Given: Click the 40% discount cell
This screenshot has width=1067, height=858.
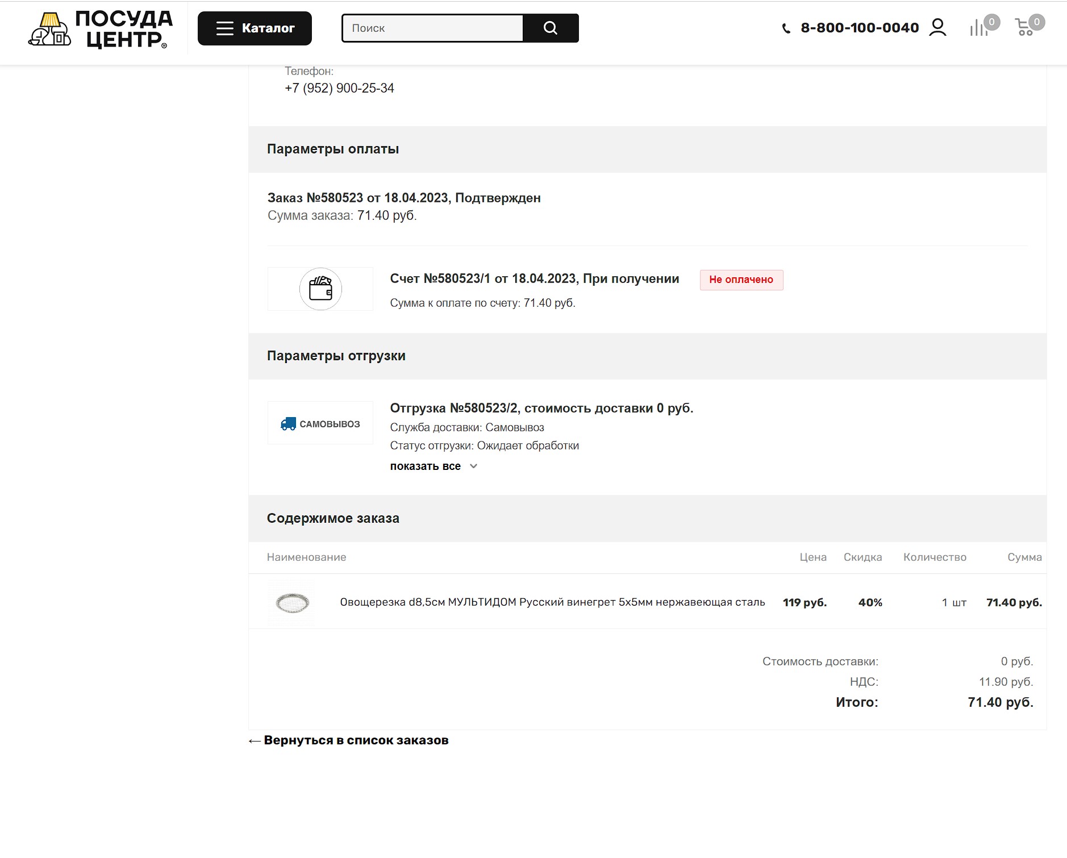Looking at the screenshot, I should [x=870, y=602].
